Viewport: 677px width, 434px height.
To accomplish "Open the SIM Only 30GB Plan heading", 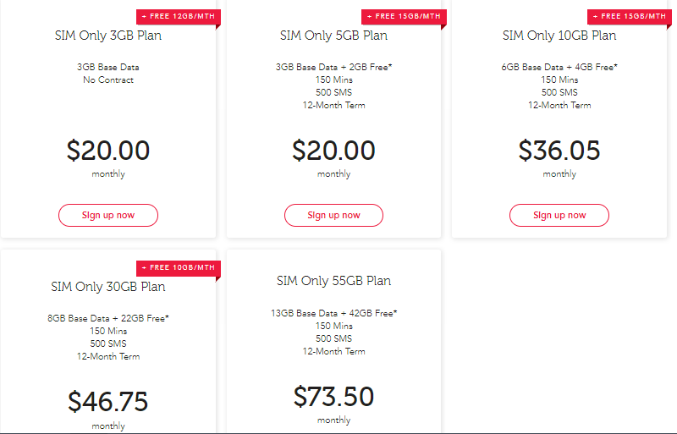I will pyautogui.click(x=108, y=287).
